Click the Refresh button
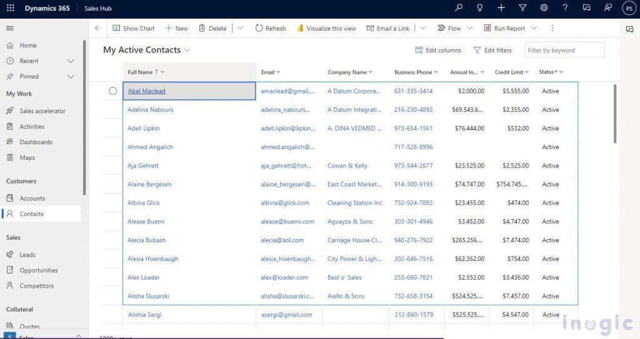Image resolution: width=640 pixels, height=339 pixels. [x=270, y=28]
